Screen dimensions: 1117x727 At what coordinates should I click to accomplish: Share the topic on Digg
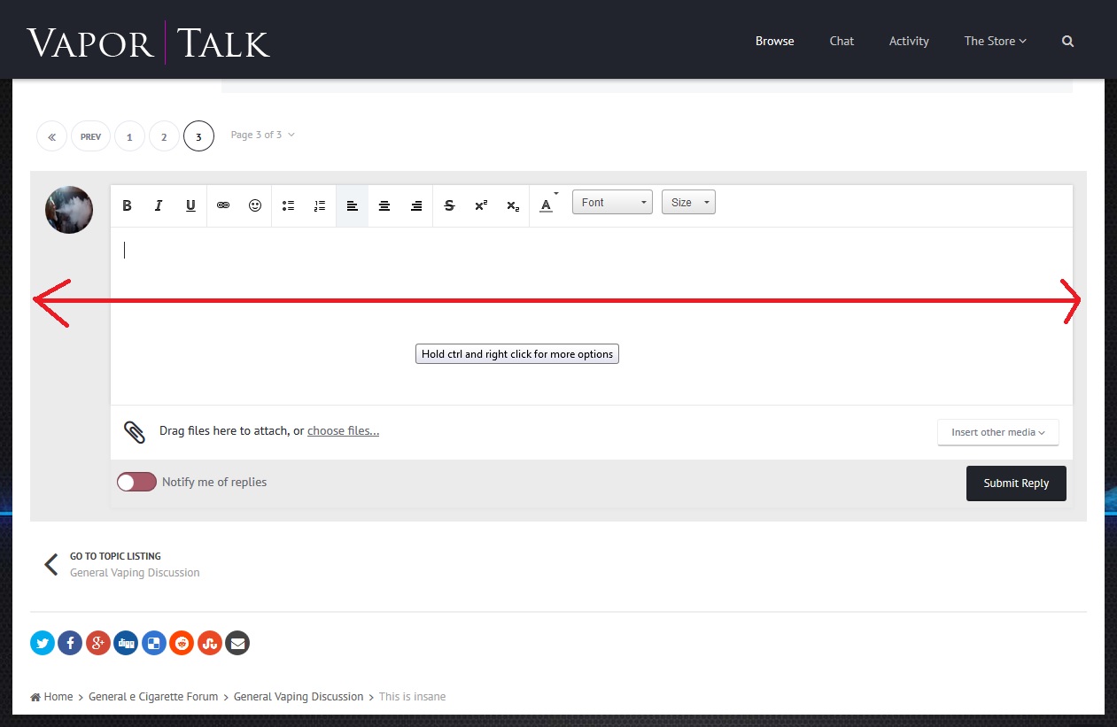(x=126, y=643)
